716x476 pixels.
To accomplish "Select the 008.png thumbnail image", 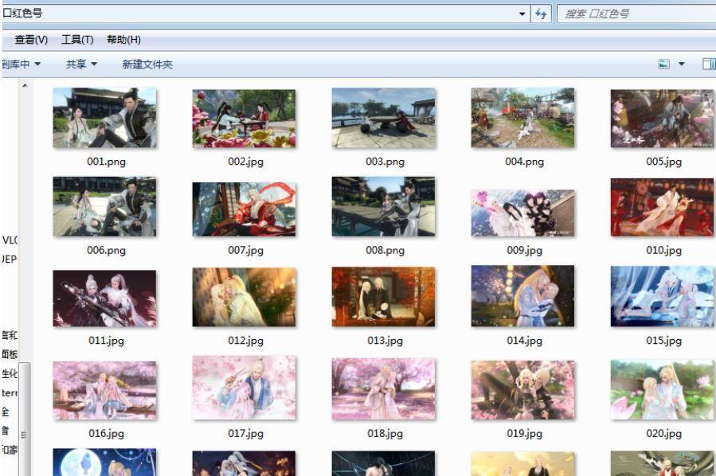I will pyautogui.click(x=384, y=207).
